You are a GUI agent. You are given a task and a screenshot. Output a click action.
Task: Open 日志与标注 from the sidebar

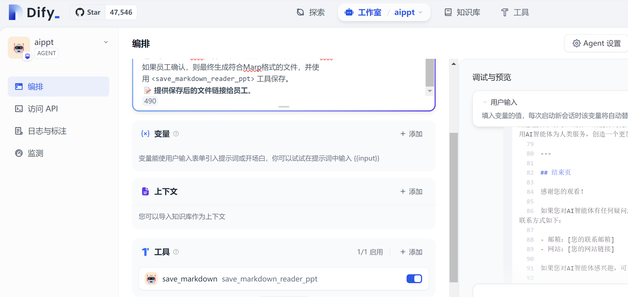[19, 131]
